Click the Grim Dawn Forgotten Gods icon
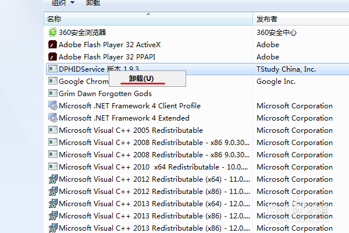Screen dimensions: 349x233 [x=53, y=93]
